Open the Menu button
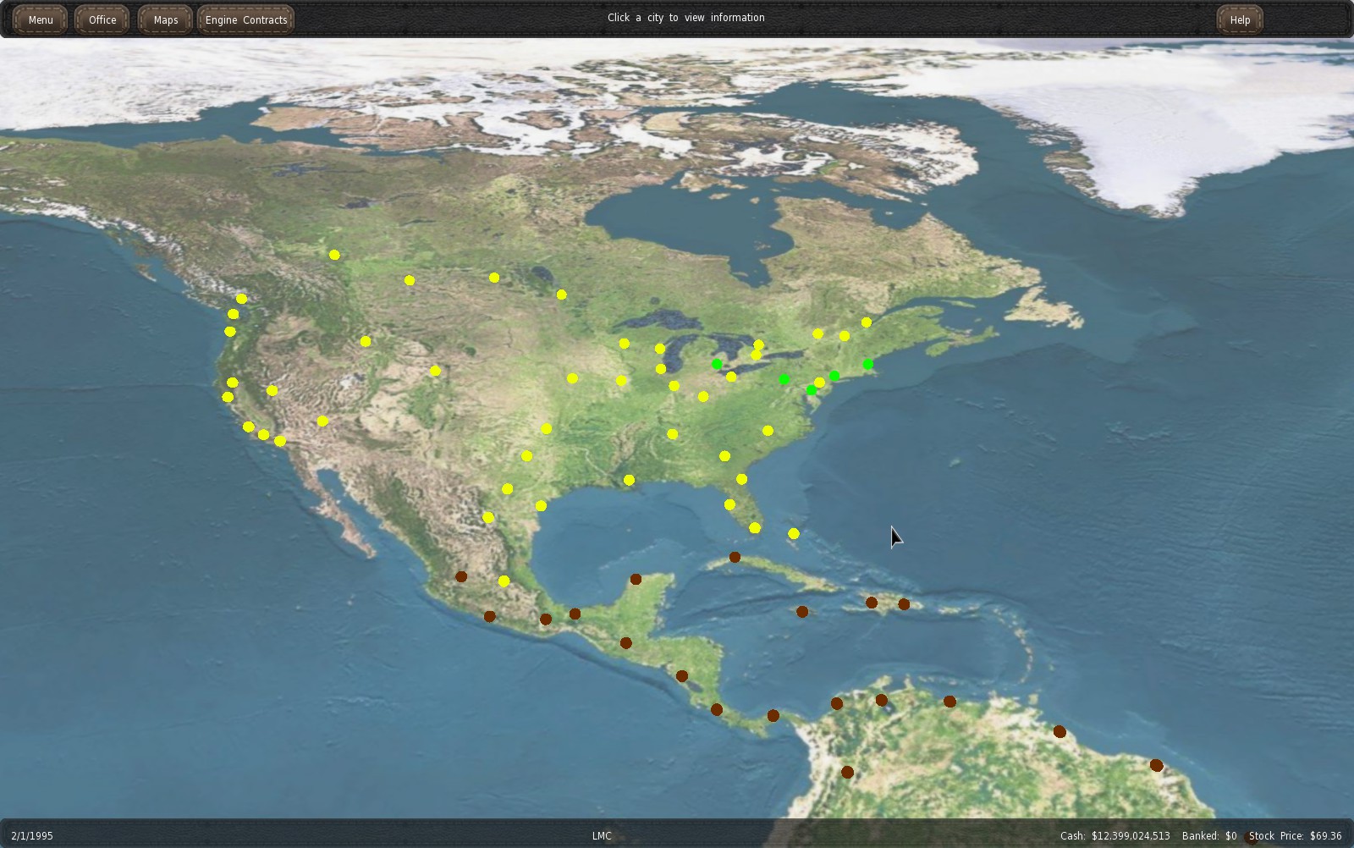1354x848 pixels. (40, 19)
